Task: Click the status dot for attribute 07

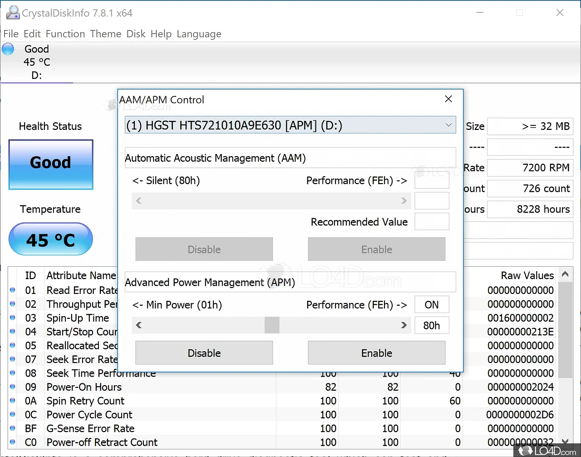Action: pyautogui.click(x=13, y=359)
